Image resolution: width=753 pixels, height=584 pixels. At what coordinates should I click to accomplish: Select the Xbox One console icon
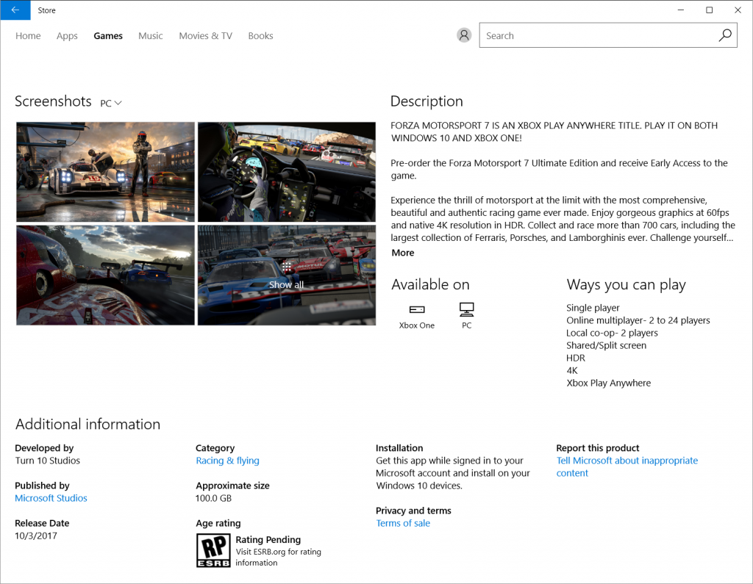point(417,309)
